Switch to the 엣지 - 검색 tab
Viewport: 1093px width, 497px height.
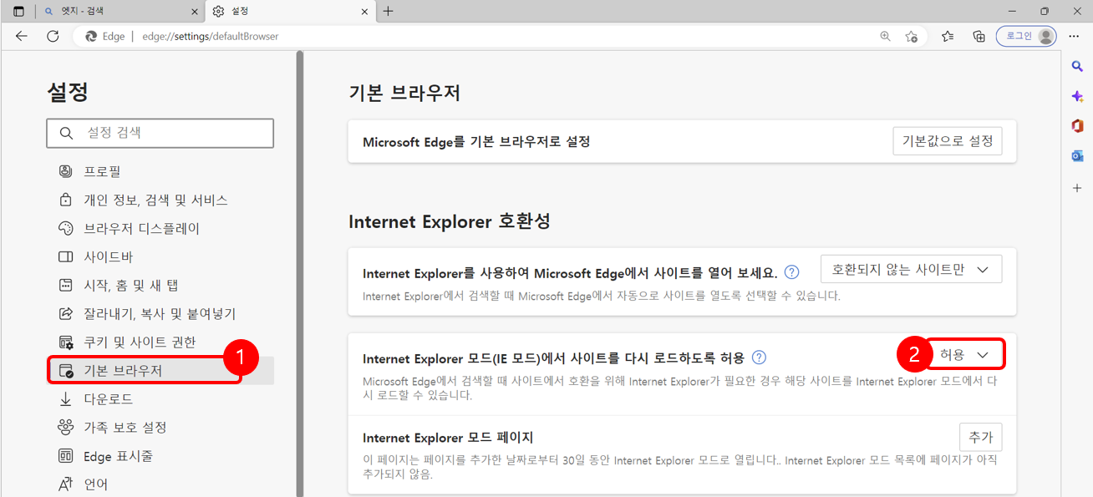(x=121, y=12)
